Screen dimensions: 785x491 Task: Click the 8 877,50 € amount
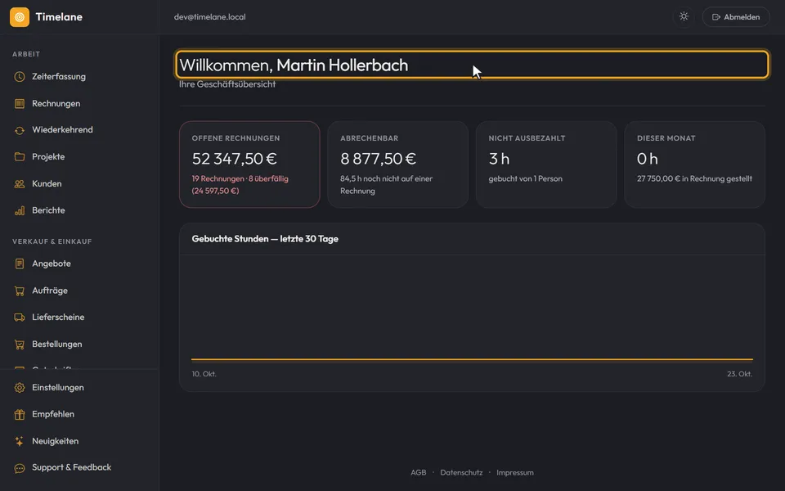tap(378, 159)
